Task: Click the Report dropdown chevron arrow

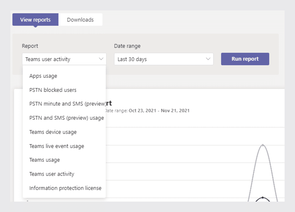Action: [101, 59]
